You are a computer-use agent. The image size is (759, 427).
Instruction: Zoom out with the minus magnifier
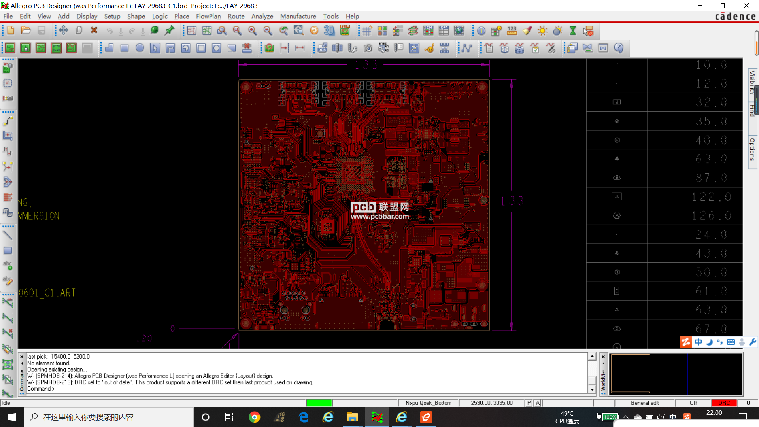(x=268, y=31)
